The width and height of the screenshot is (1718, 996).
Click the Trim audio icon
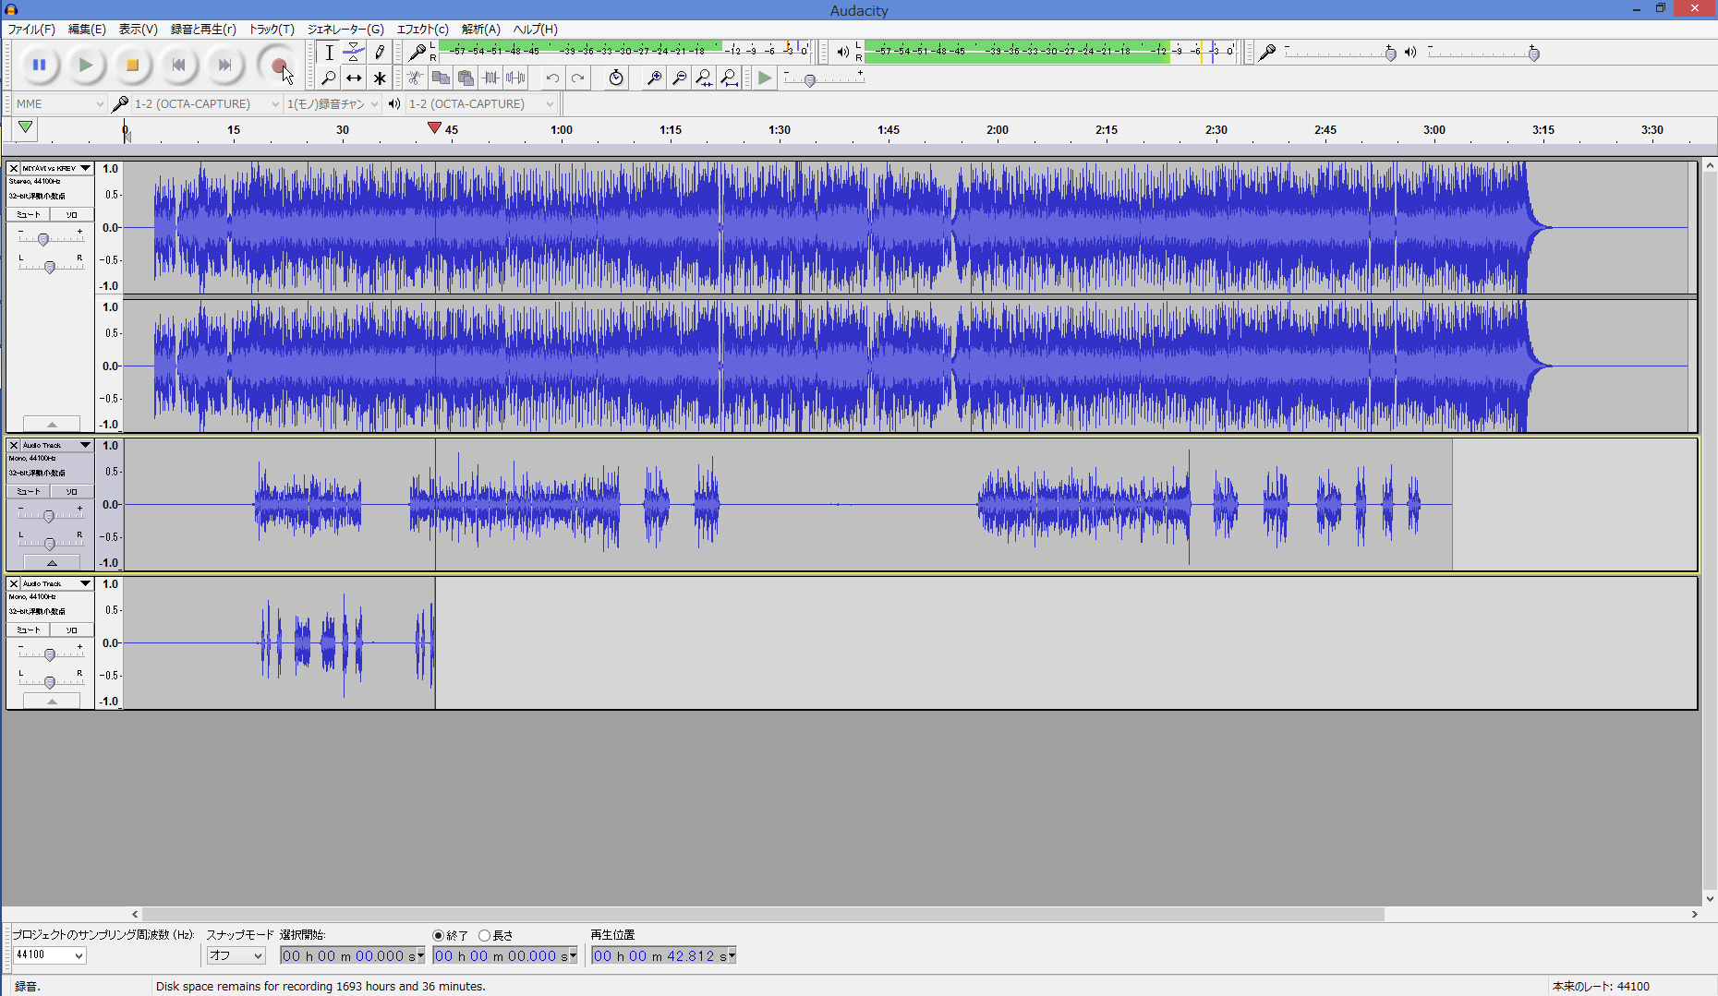coord(490,78)
